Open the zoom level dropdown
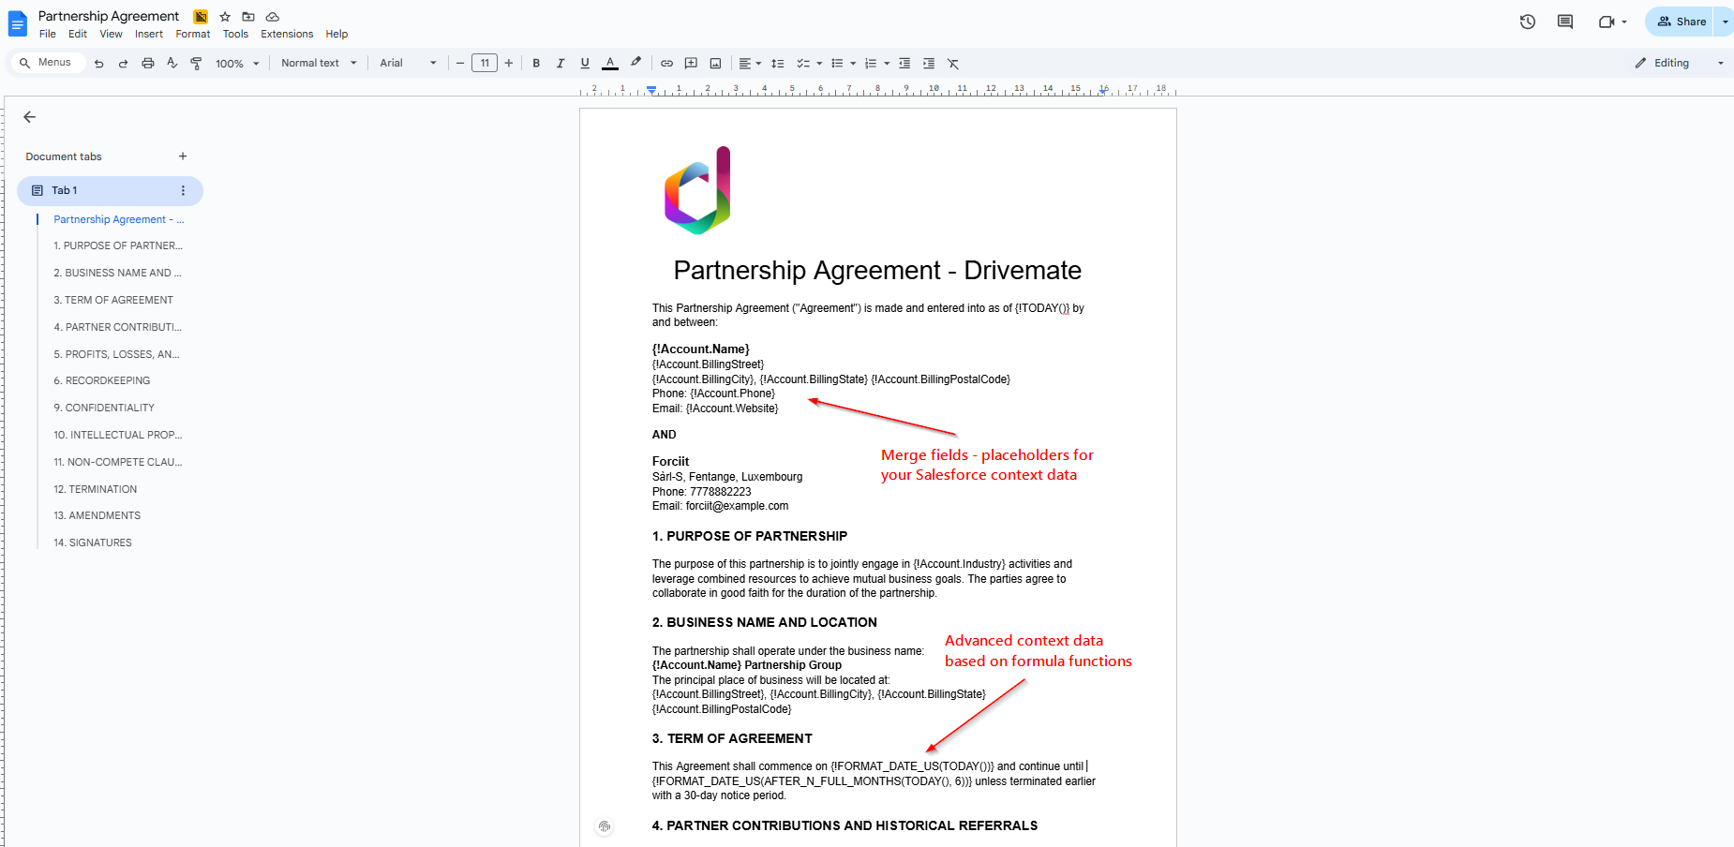Viewport: 1734px width, 847px height. (236, 63)
